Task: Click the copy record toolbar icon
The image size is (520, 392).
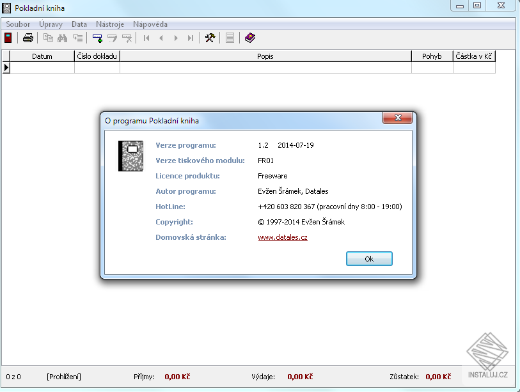Action: 48,38
